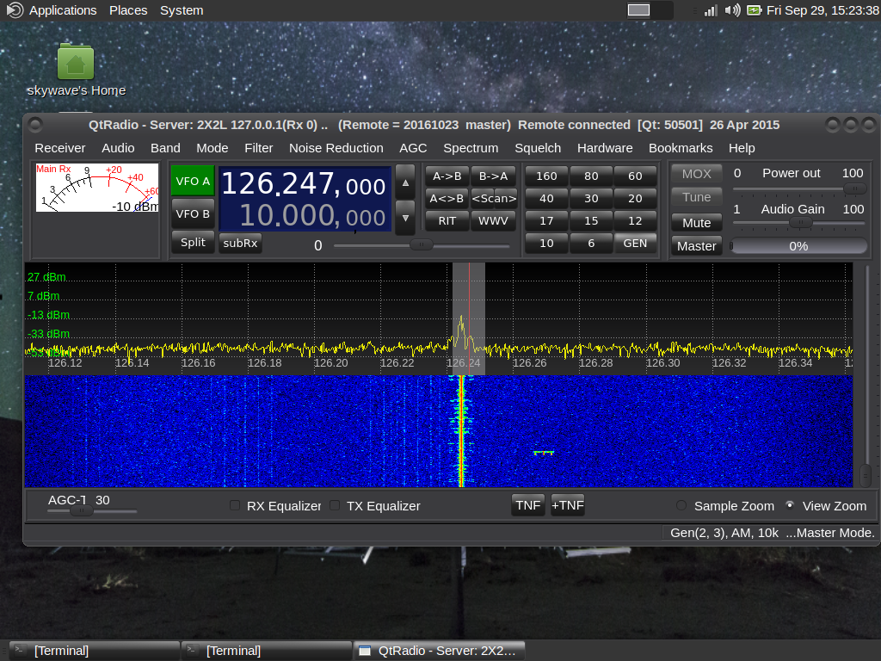This screenshot has width=881, height=661.
Task: Open the Audio menu
Action: pos(118,148)
